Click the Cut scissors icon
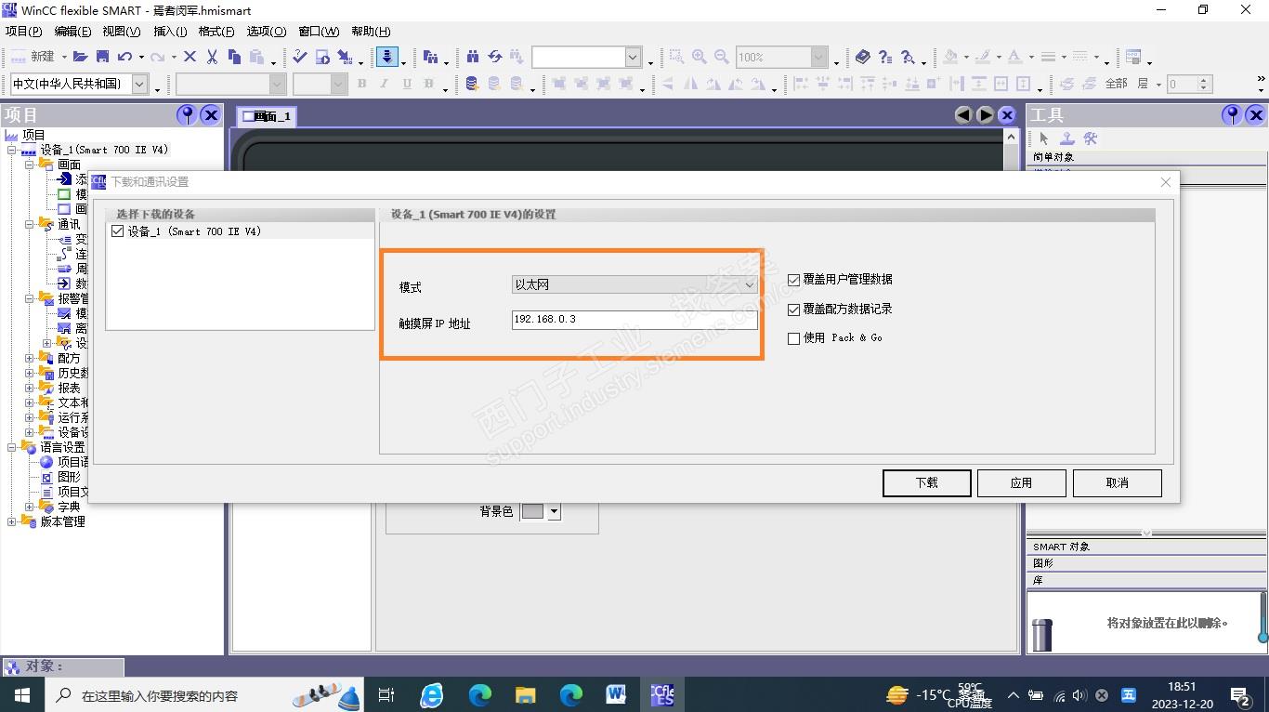 pyautogui.click(x=212, y=57)
